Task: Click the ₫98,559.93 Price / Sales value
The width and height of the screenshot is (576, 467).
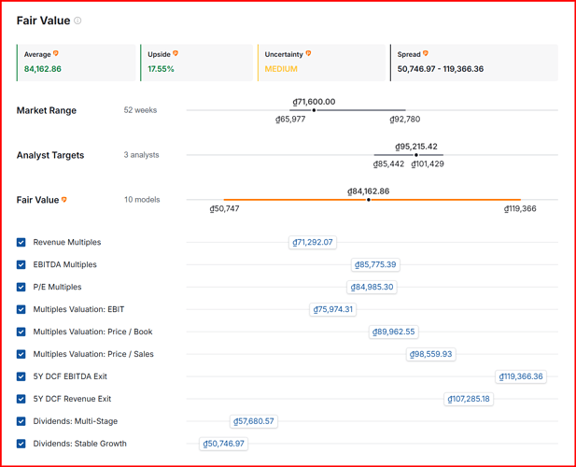Action: pos(431,354)
